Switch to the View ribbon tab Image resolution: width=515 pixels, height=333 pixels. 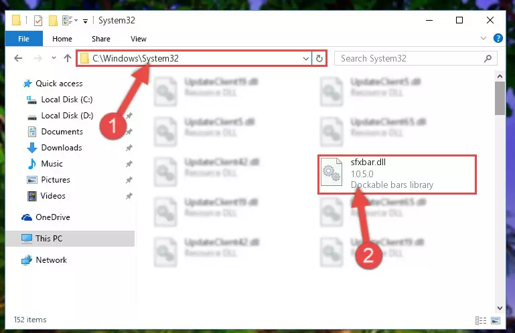pos(138,39)
